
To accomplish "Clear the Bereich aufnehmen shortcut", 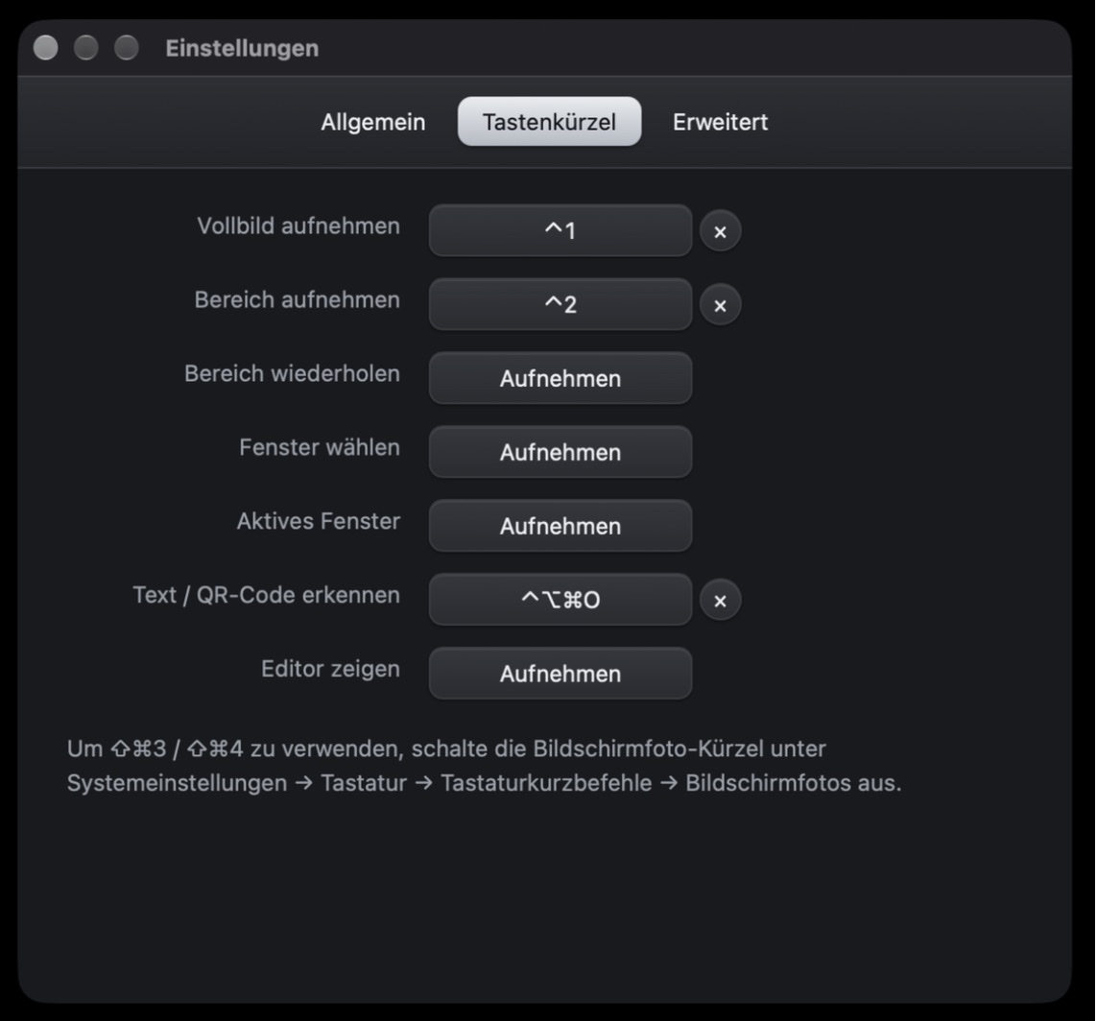I will pyautogui.click(x=720, y=305).
